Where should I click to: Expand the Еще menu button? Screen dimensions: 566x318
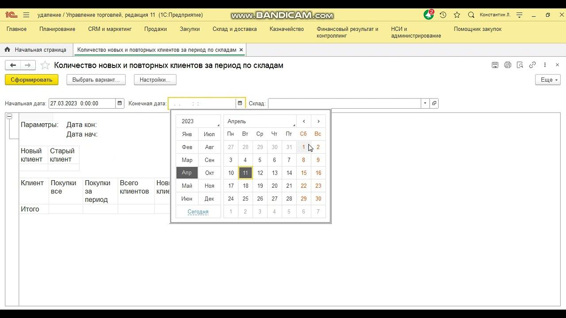pyautogui.click(x=548, y=80)
